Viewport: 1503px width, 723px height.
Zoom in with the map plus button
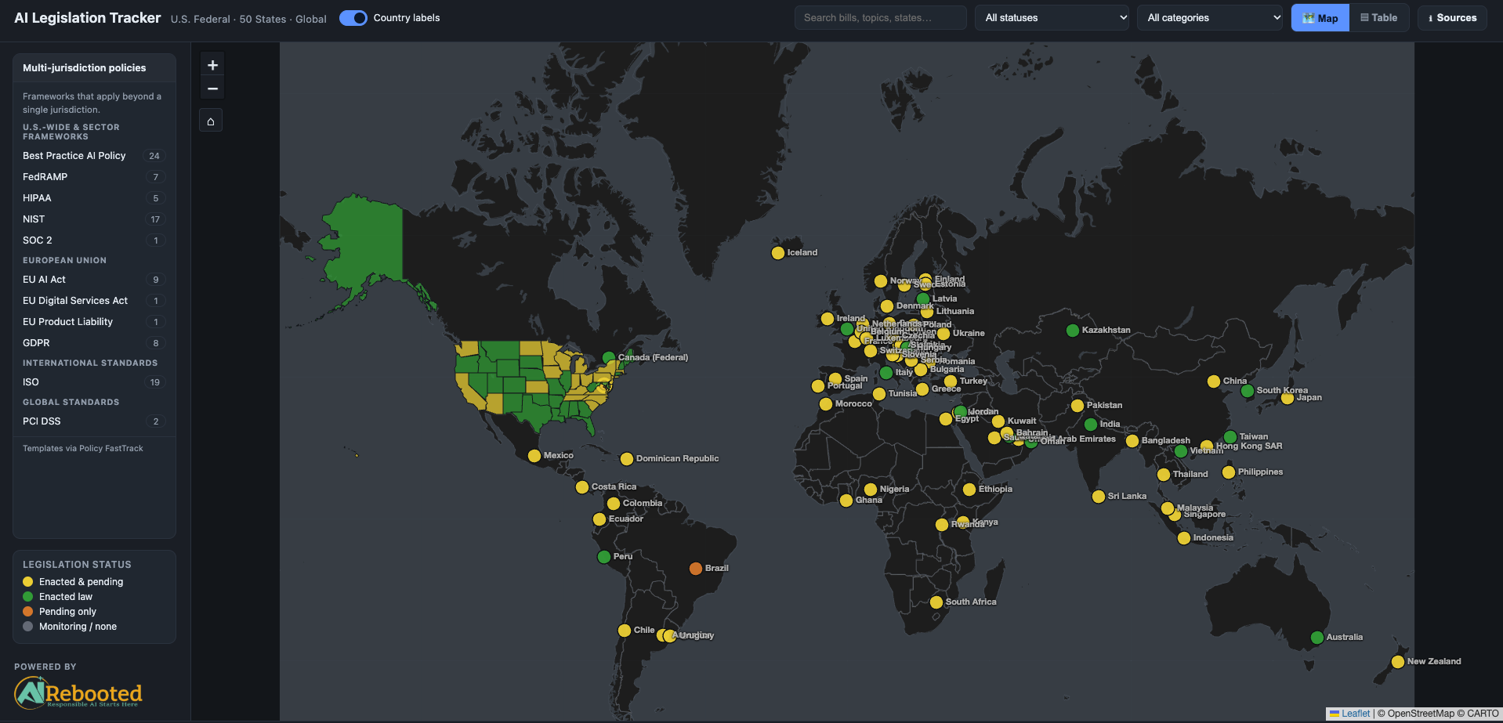click(212, 65)
